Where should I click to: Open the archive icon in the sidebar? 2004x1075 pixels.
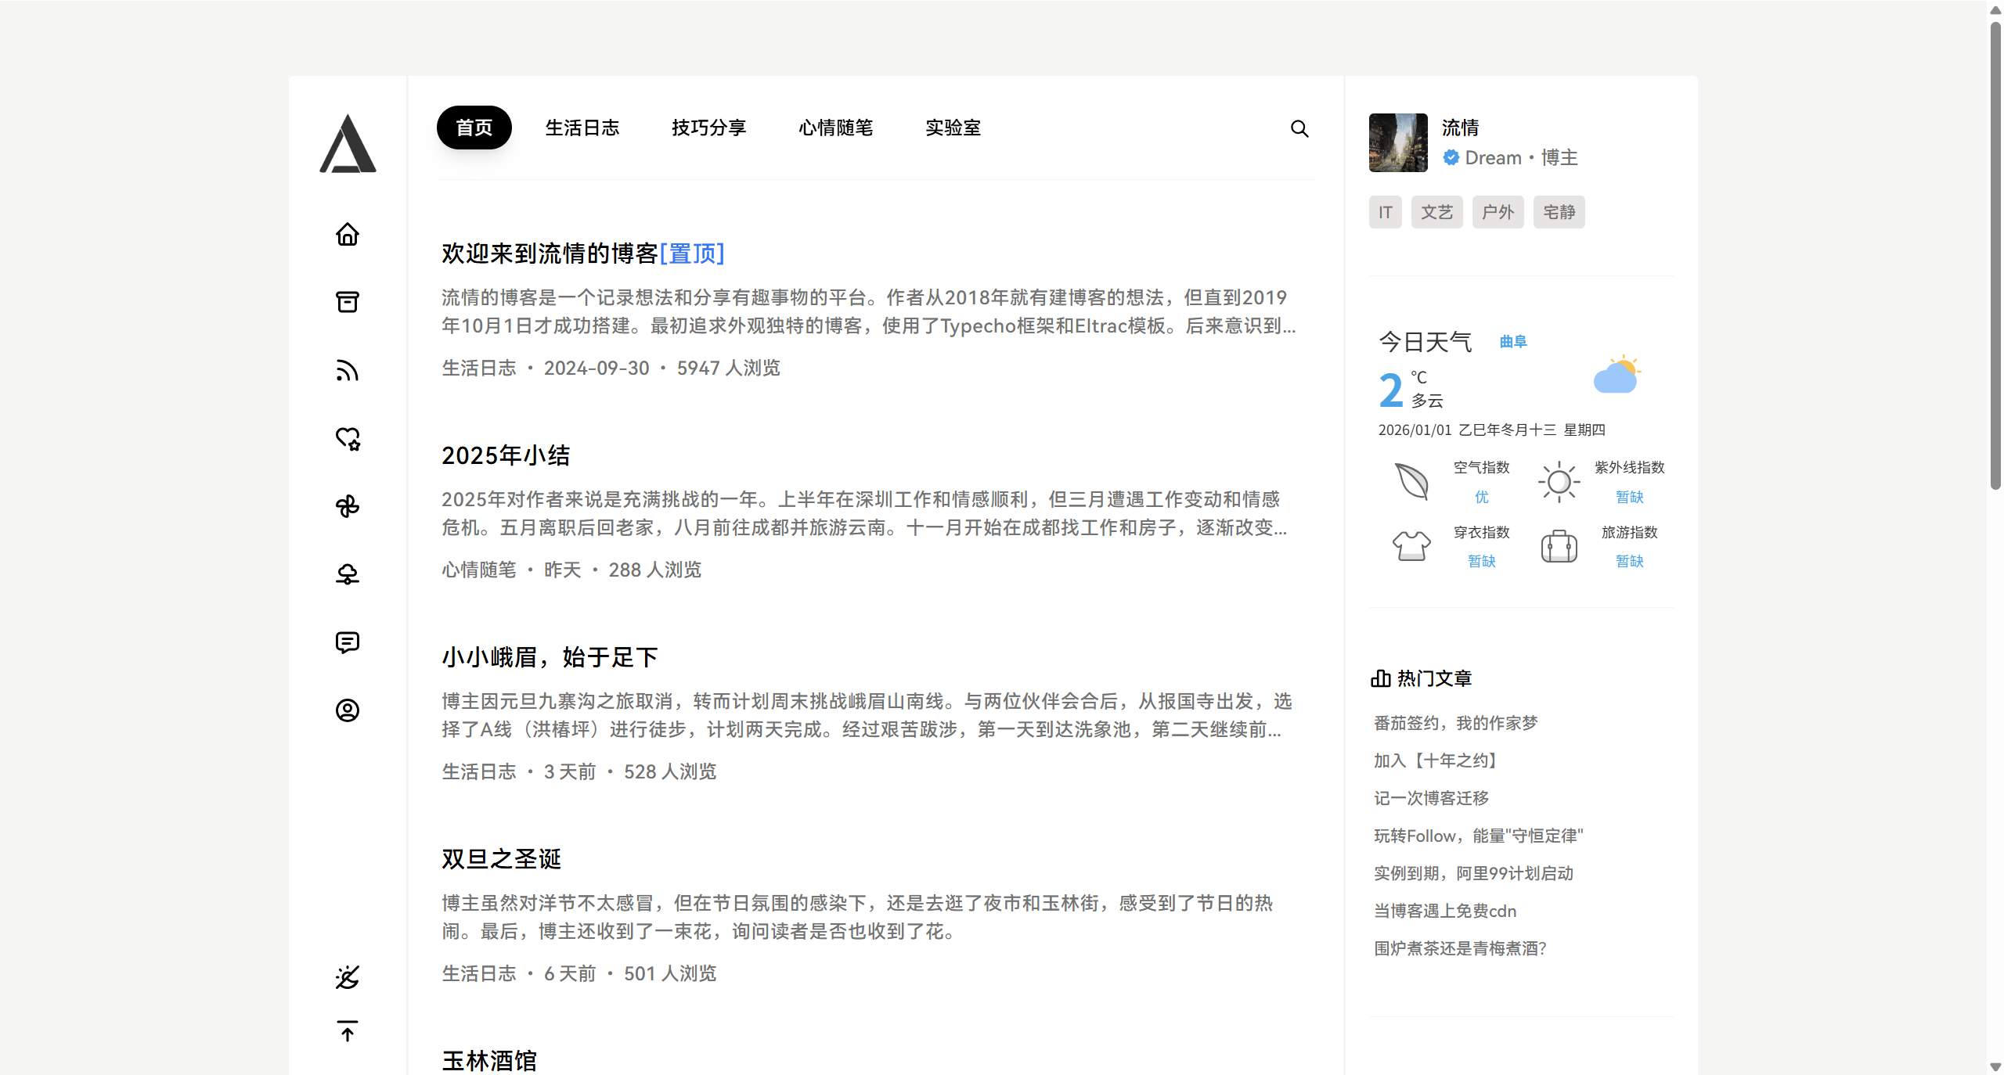click(x=347, y=302)
